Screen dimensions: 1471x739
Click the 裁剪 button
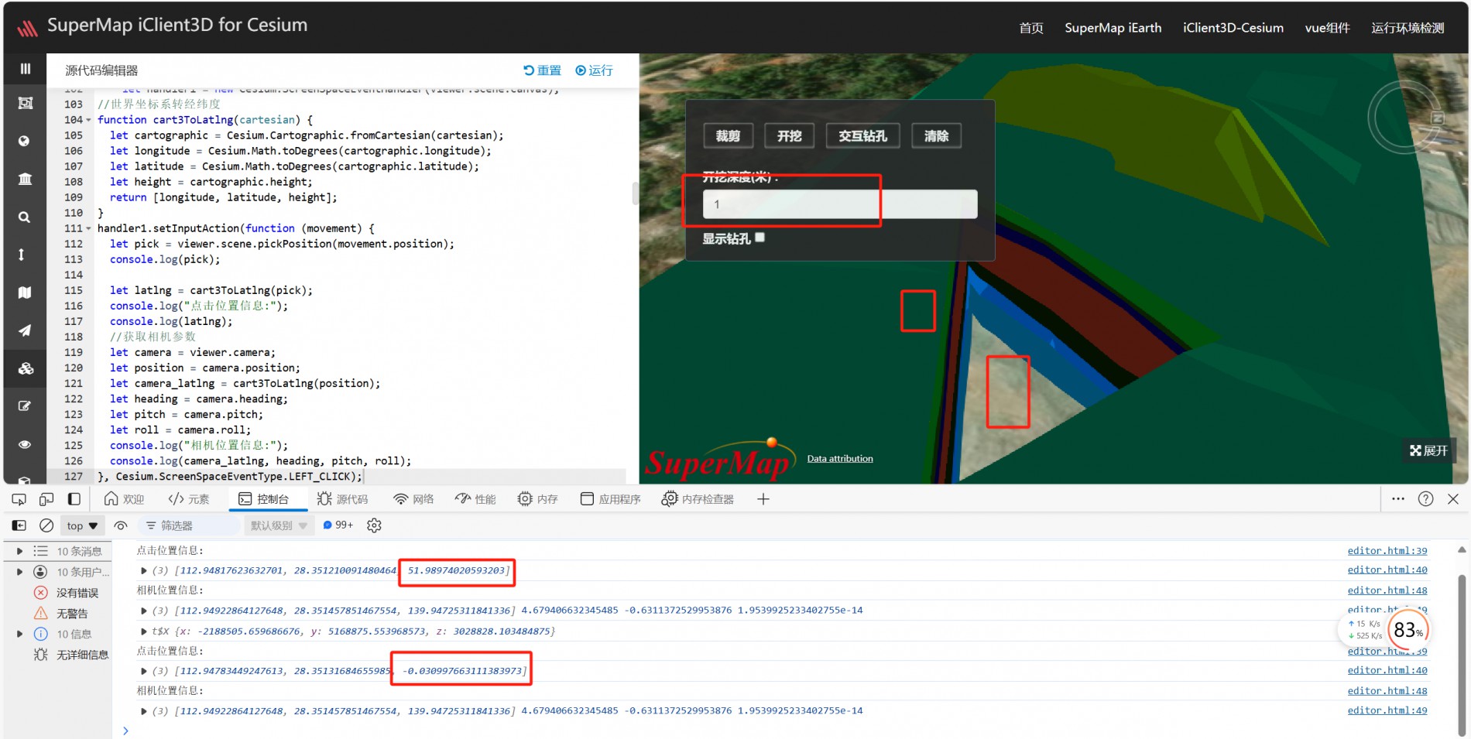[x=728, y=136]
